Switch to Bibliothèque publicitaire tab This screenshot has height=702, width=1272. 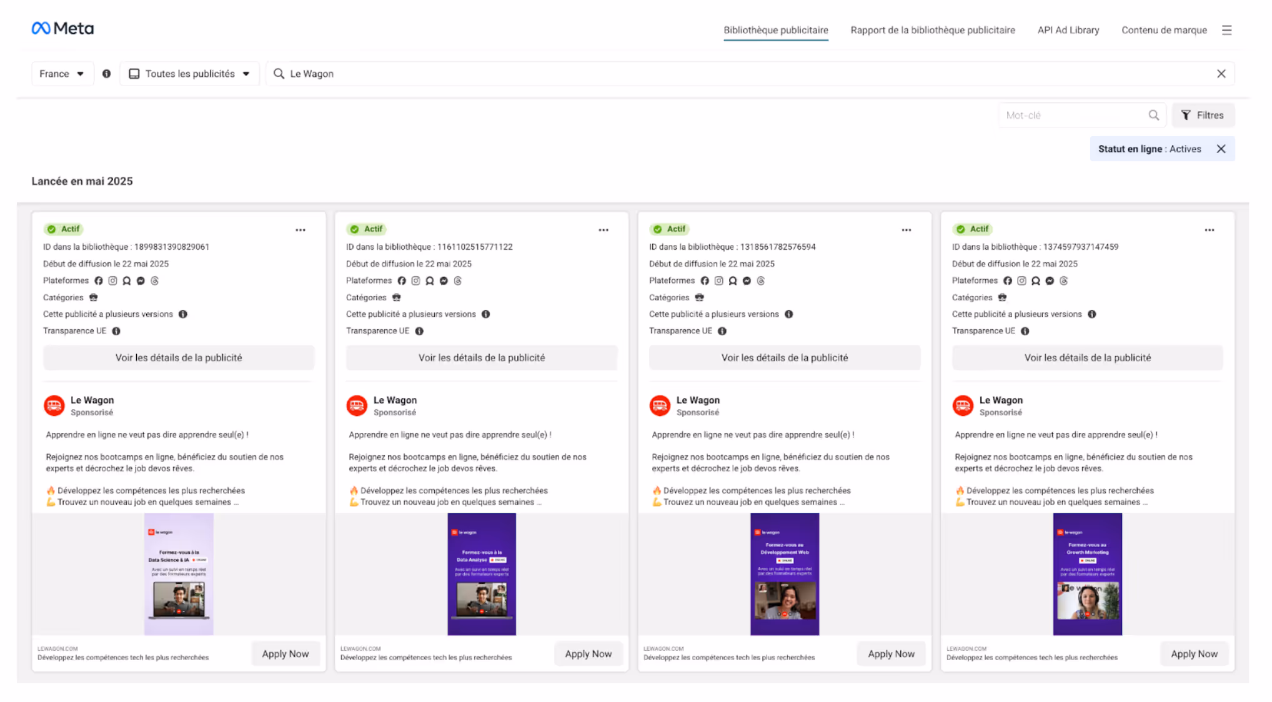point(775,30)
